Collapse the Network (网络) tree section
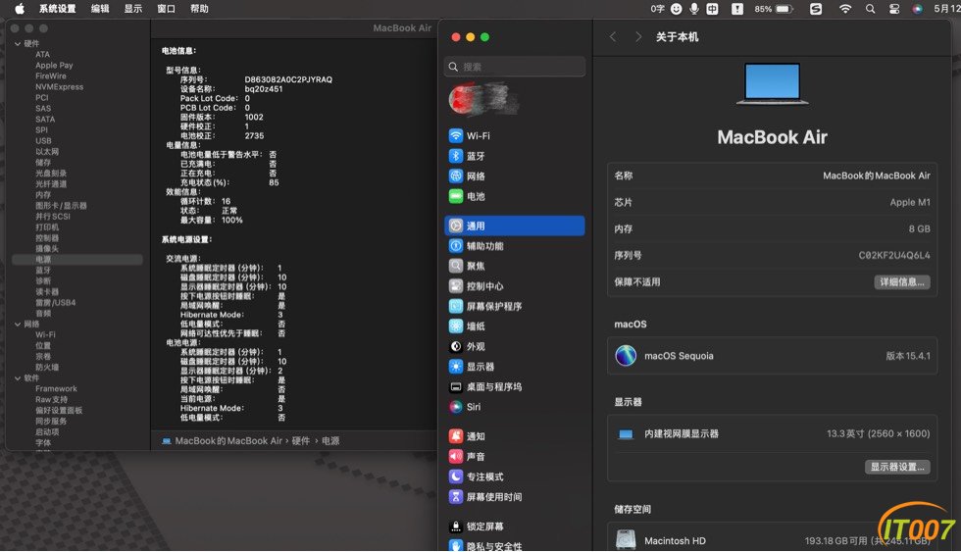The image size is (961, 552). [x=18, y=325]
